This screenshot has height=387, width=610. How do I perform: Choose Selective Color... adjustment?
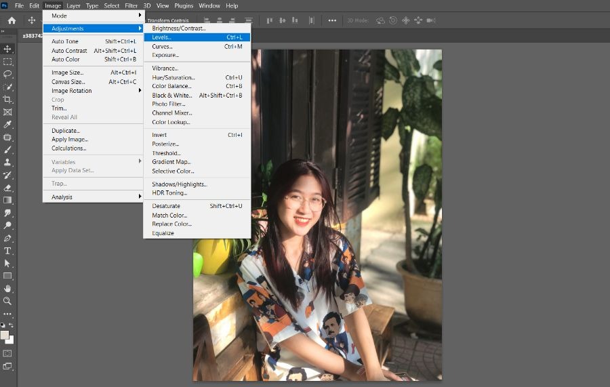click(x=197, y=171)
